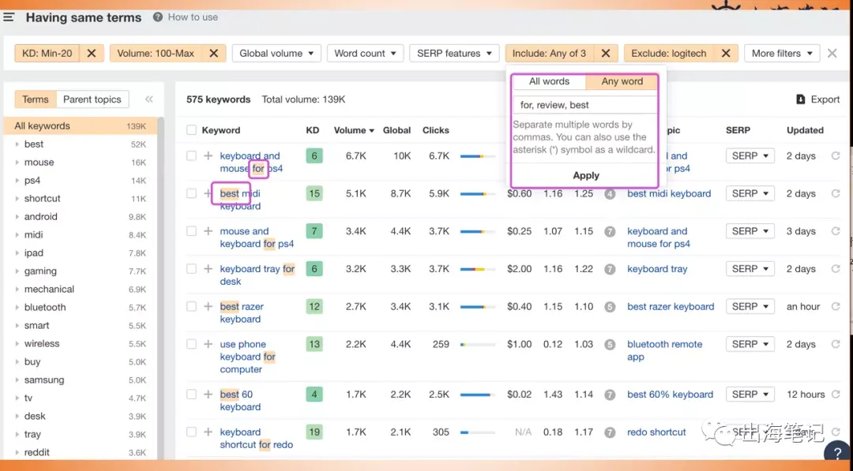Viewport: 853px width, 471px height.
Task: Open the Global volume dropdown
Action: [x=276, y=53]
